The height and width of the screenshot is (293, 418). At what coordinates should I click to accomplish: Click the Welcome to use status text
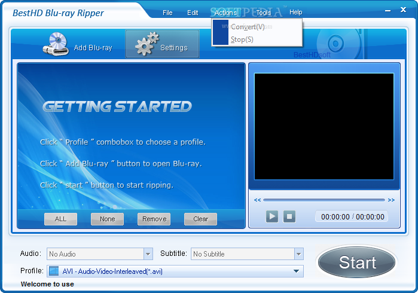click(x=47, y=284)
